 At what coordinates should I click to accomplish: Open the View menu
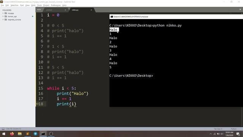[27, 5]
